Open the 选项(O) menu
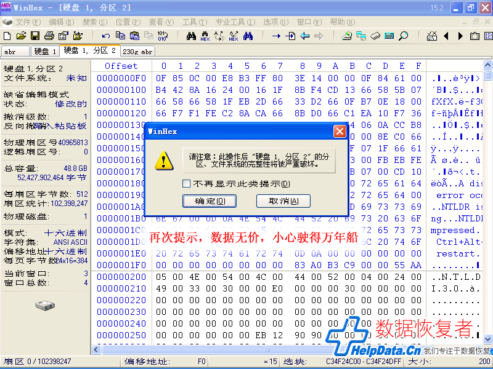The height and width of the screenshot is (369, 493). pos(275,22)
